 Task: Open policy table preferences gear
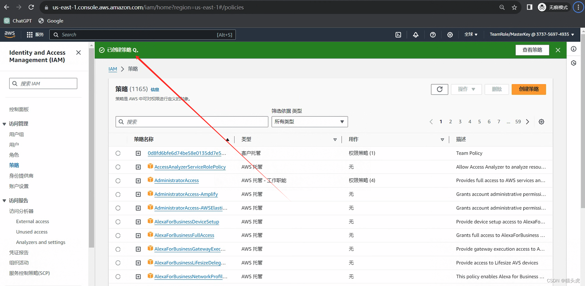click(541, 122)
